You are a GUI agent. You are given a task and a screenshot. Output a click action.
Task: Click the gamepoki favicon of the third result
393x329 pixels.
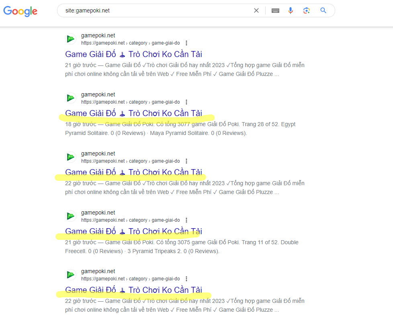(x=71, y=157)
